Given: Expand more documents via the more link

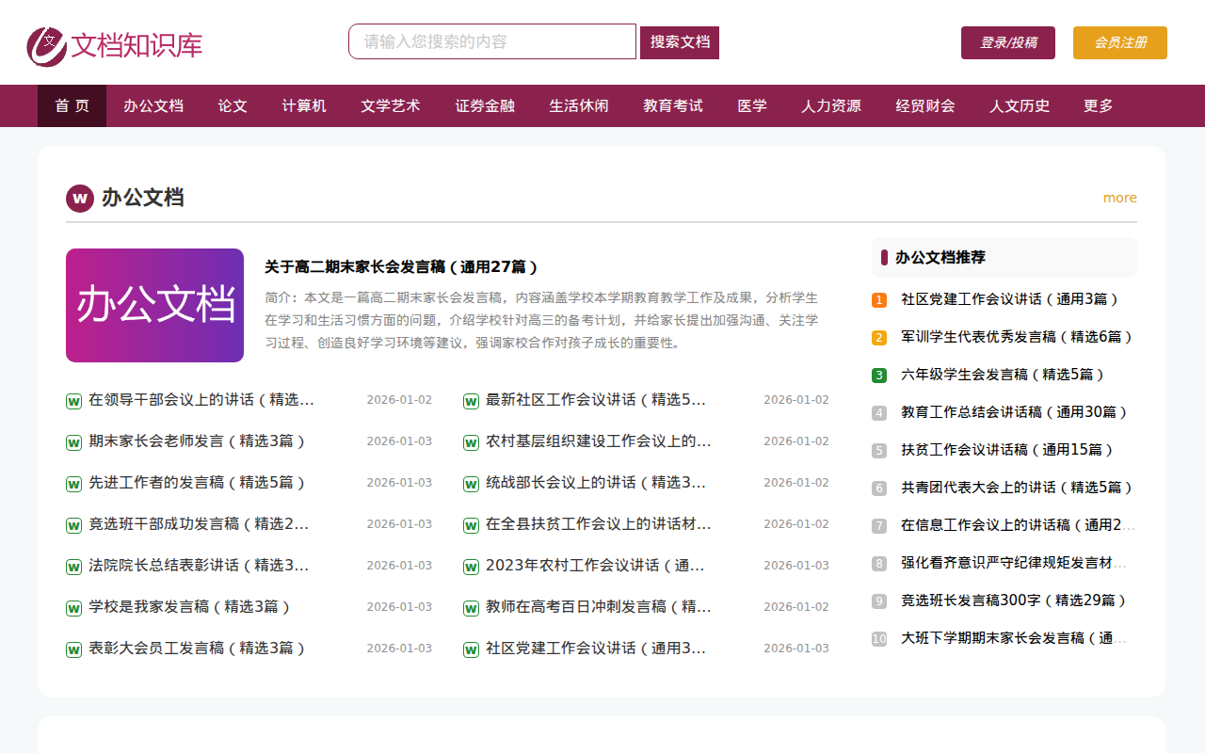Looking at the screenshot, I should pyautogui.click(x=1119, y=198).
